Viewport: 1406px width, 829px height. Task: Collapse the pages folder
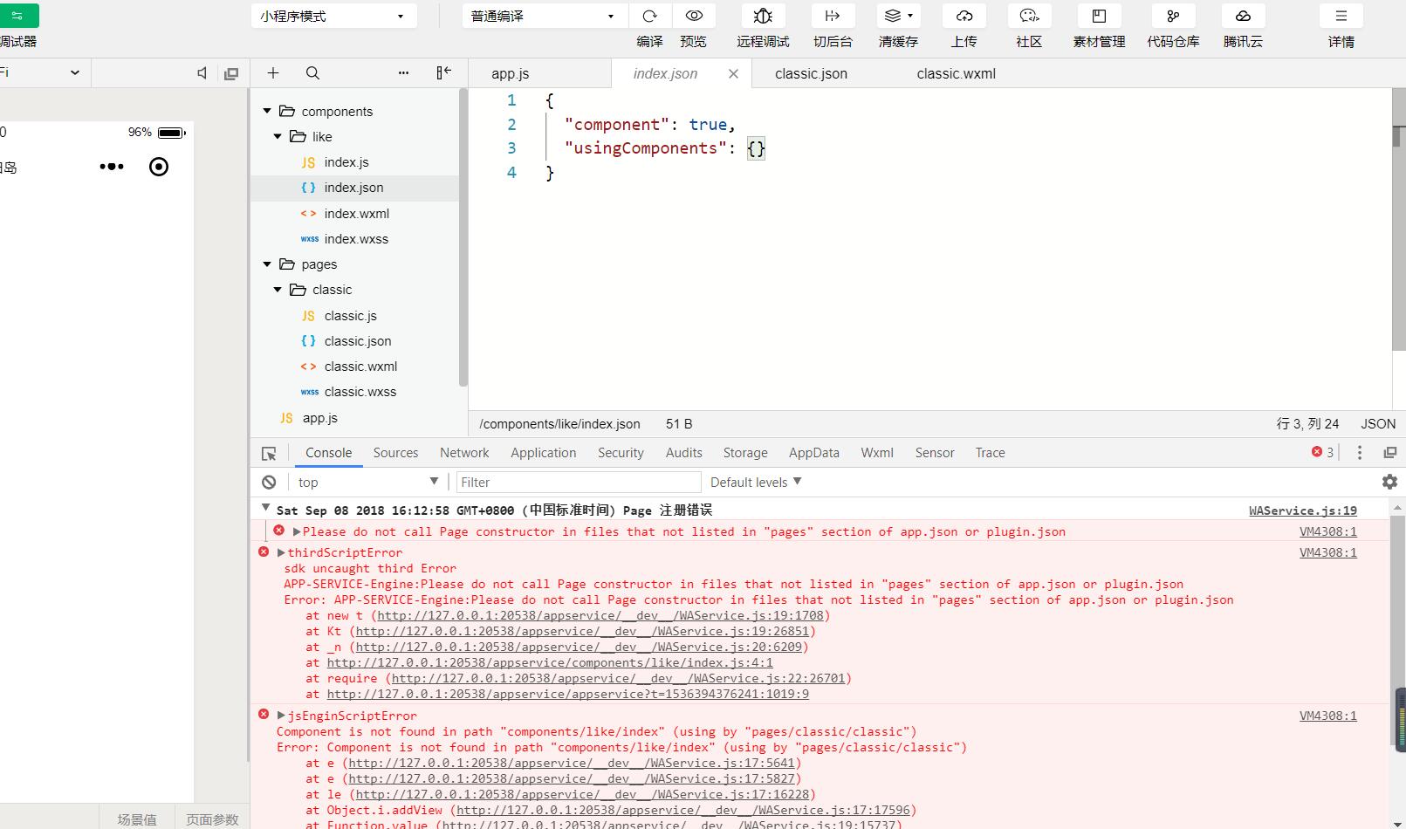click(x=267, y=264)
